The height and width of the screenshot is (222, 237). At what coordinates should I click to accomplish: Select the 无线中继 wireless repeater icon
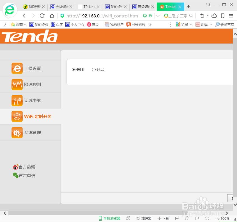coord(17,100)
